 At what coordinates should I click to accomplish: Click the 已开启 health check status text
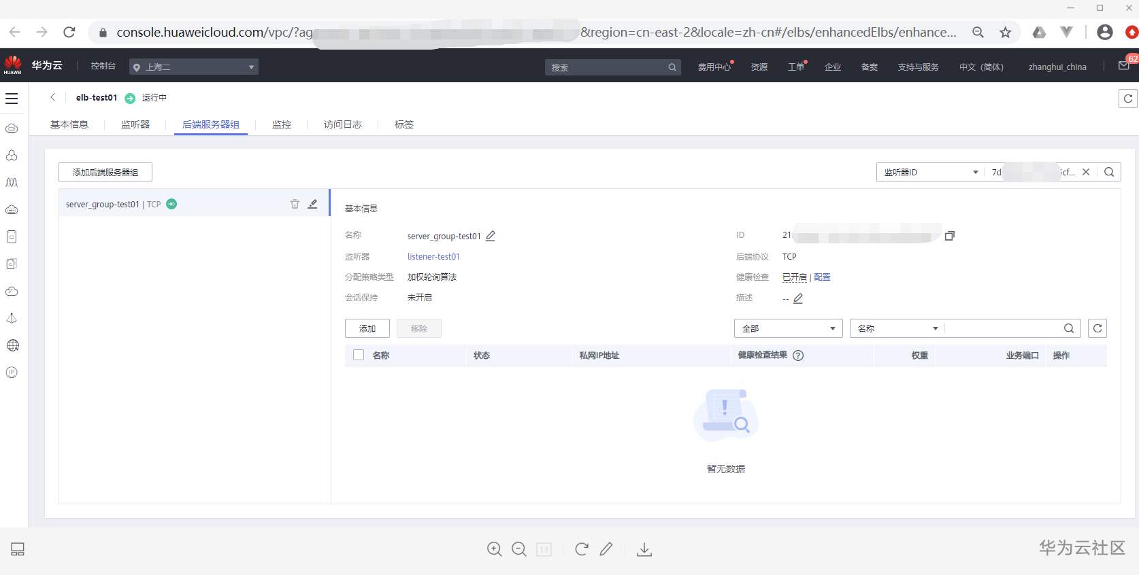(x=794, y=277)
